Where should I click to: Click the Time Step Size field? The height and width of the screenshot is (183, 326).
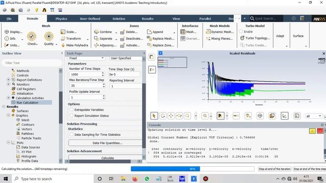pyautogui.click(x=124, y=74)
